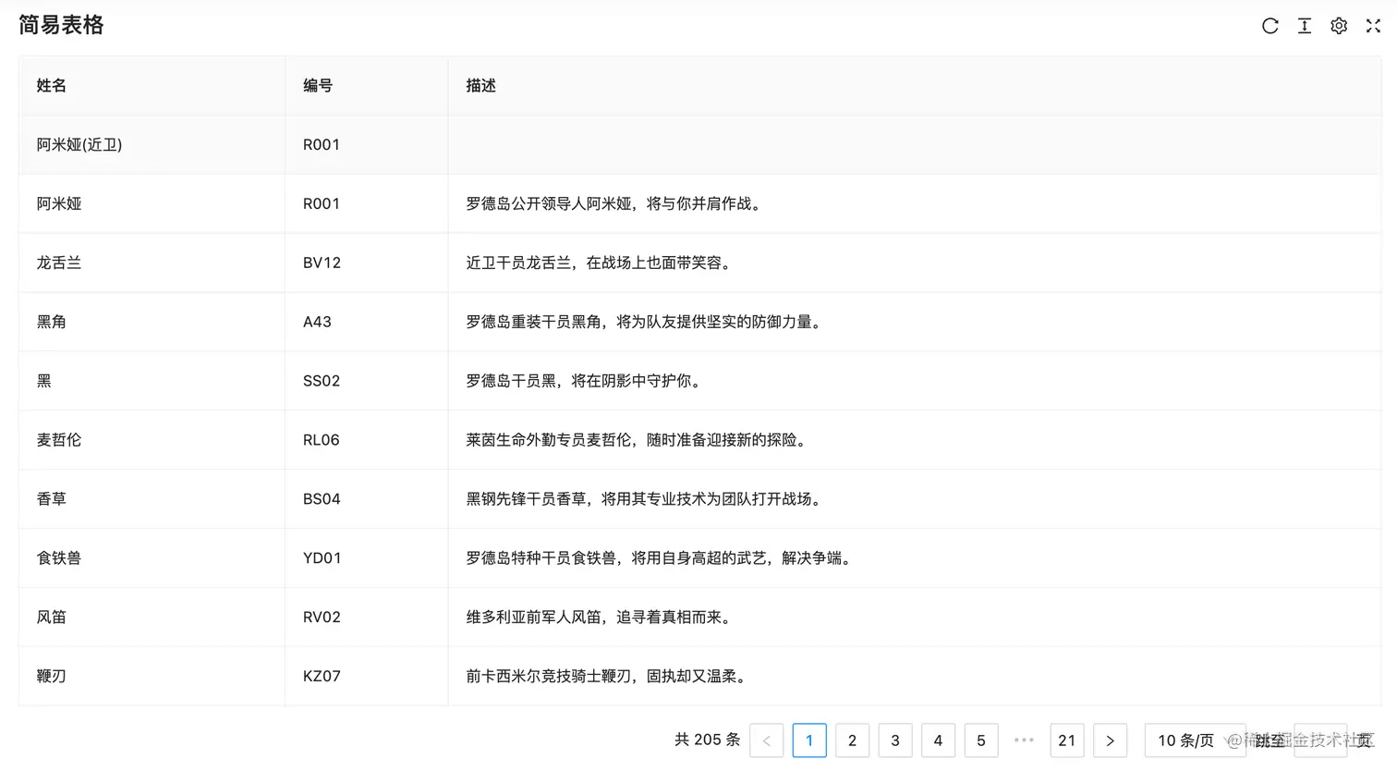Open the column settings gear icon
The image size is (1397, 771).
click(x=1339, y=26)
